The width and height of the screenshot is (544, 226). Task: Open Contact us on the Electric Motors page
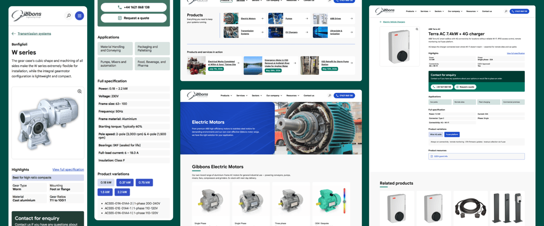point(309,95)
